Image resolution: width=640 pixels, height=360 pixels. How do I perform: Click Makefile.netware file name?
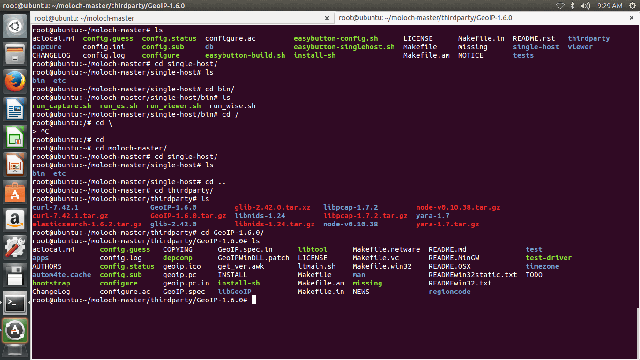pos(387,249)
